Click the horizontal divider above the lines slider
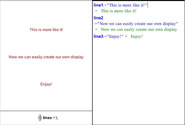185x125 pixels. pos(46,111)
